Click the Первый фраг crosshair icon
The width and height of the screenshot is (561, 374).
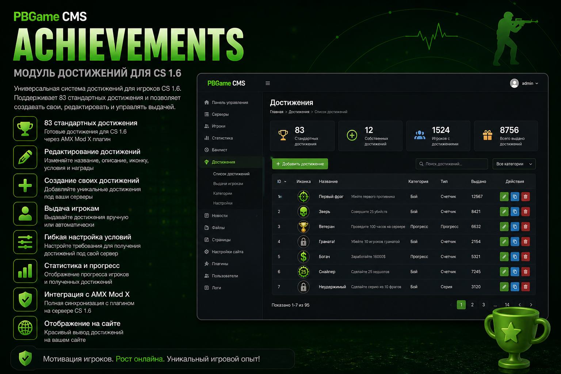click(x=303, y=196)
